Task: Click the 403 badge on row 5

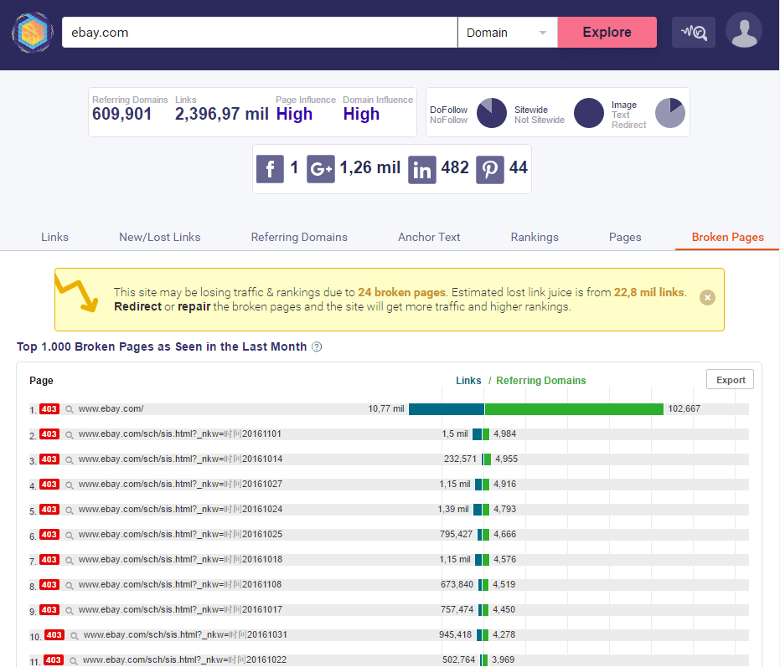Action: coord(49,510)
